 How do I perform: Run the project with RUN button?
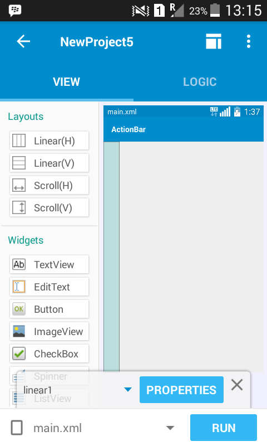224,428
